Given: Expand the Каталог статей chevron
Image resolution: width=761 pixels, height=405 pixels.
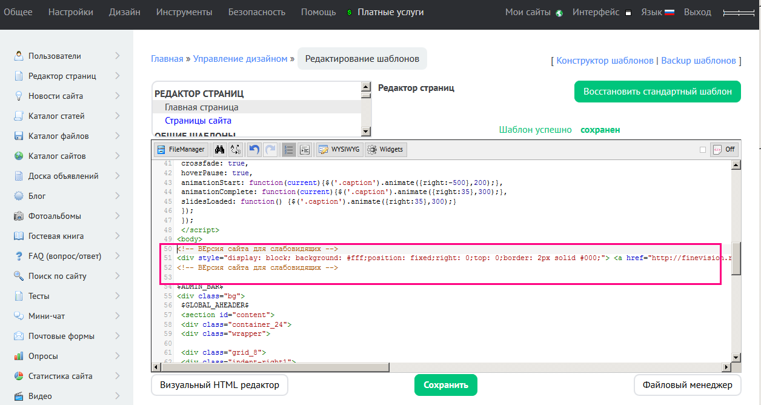Looking at the screenshot, I should click(117, 116).
